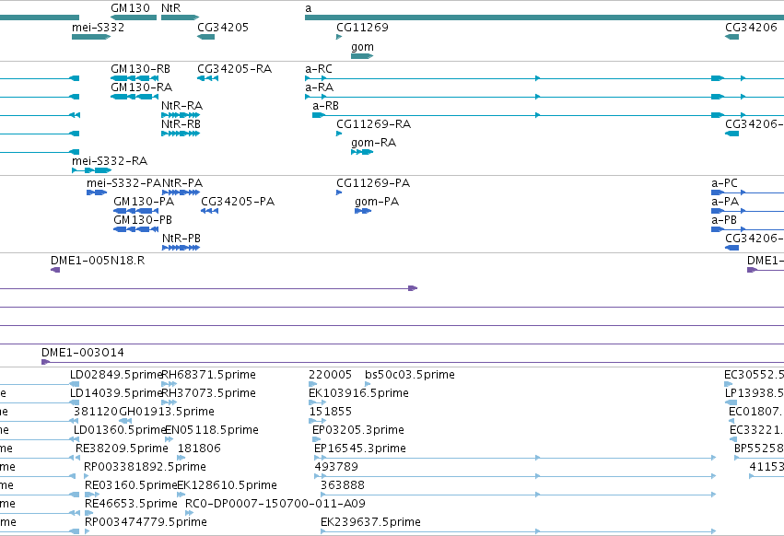Select the 151855 EST label
The image size is (784, 536).
coord(330,412)
